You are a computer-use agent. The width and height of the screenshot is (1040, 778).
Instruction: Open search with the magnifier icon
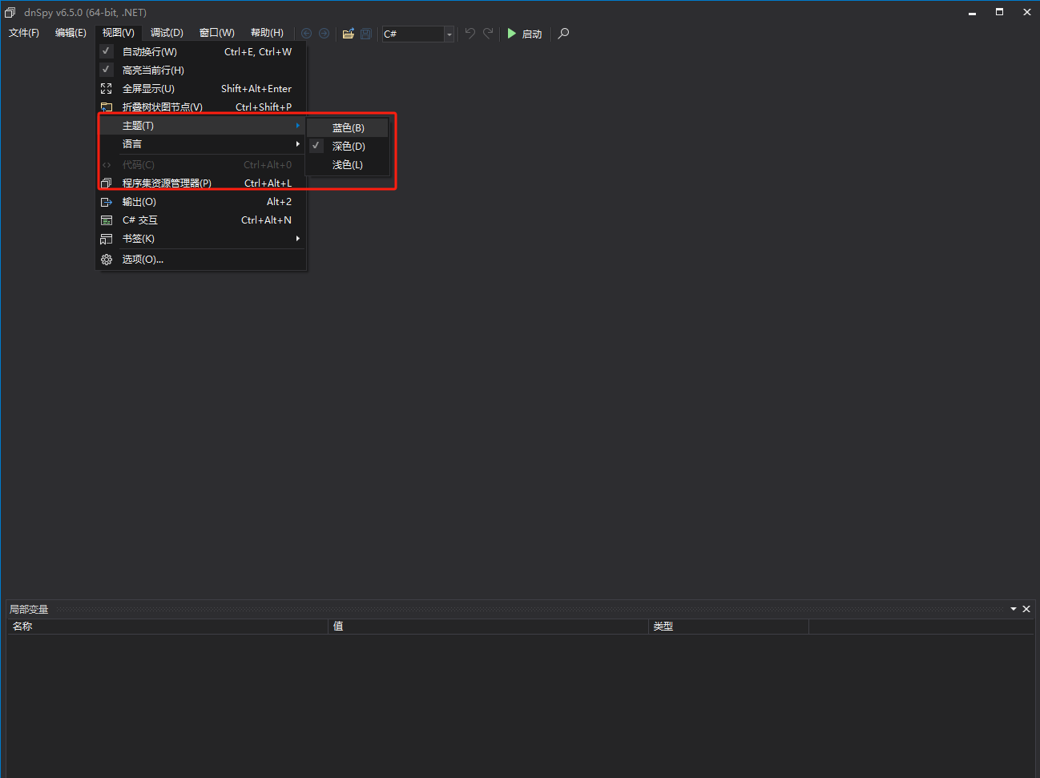tap(564, 34)
